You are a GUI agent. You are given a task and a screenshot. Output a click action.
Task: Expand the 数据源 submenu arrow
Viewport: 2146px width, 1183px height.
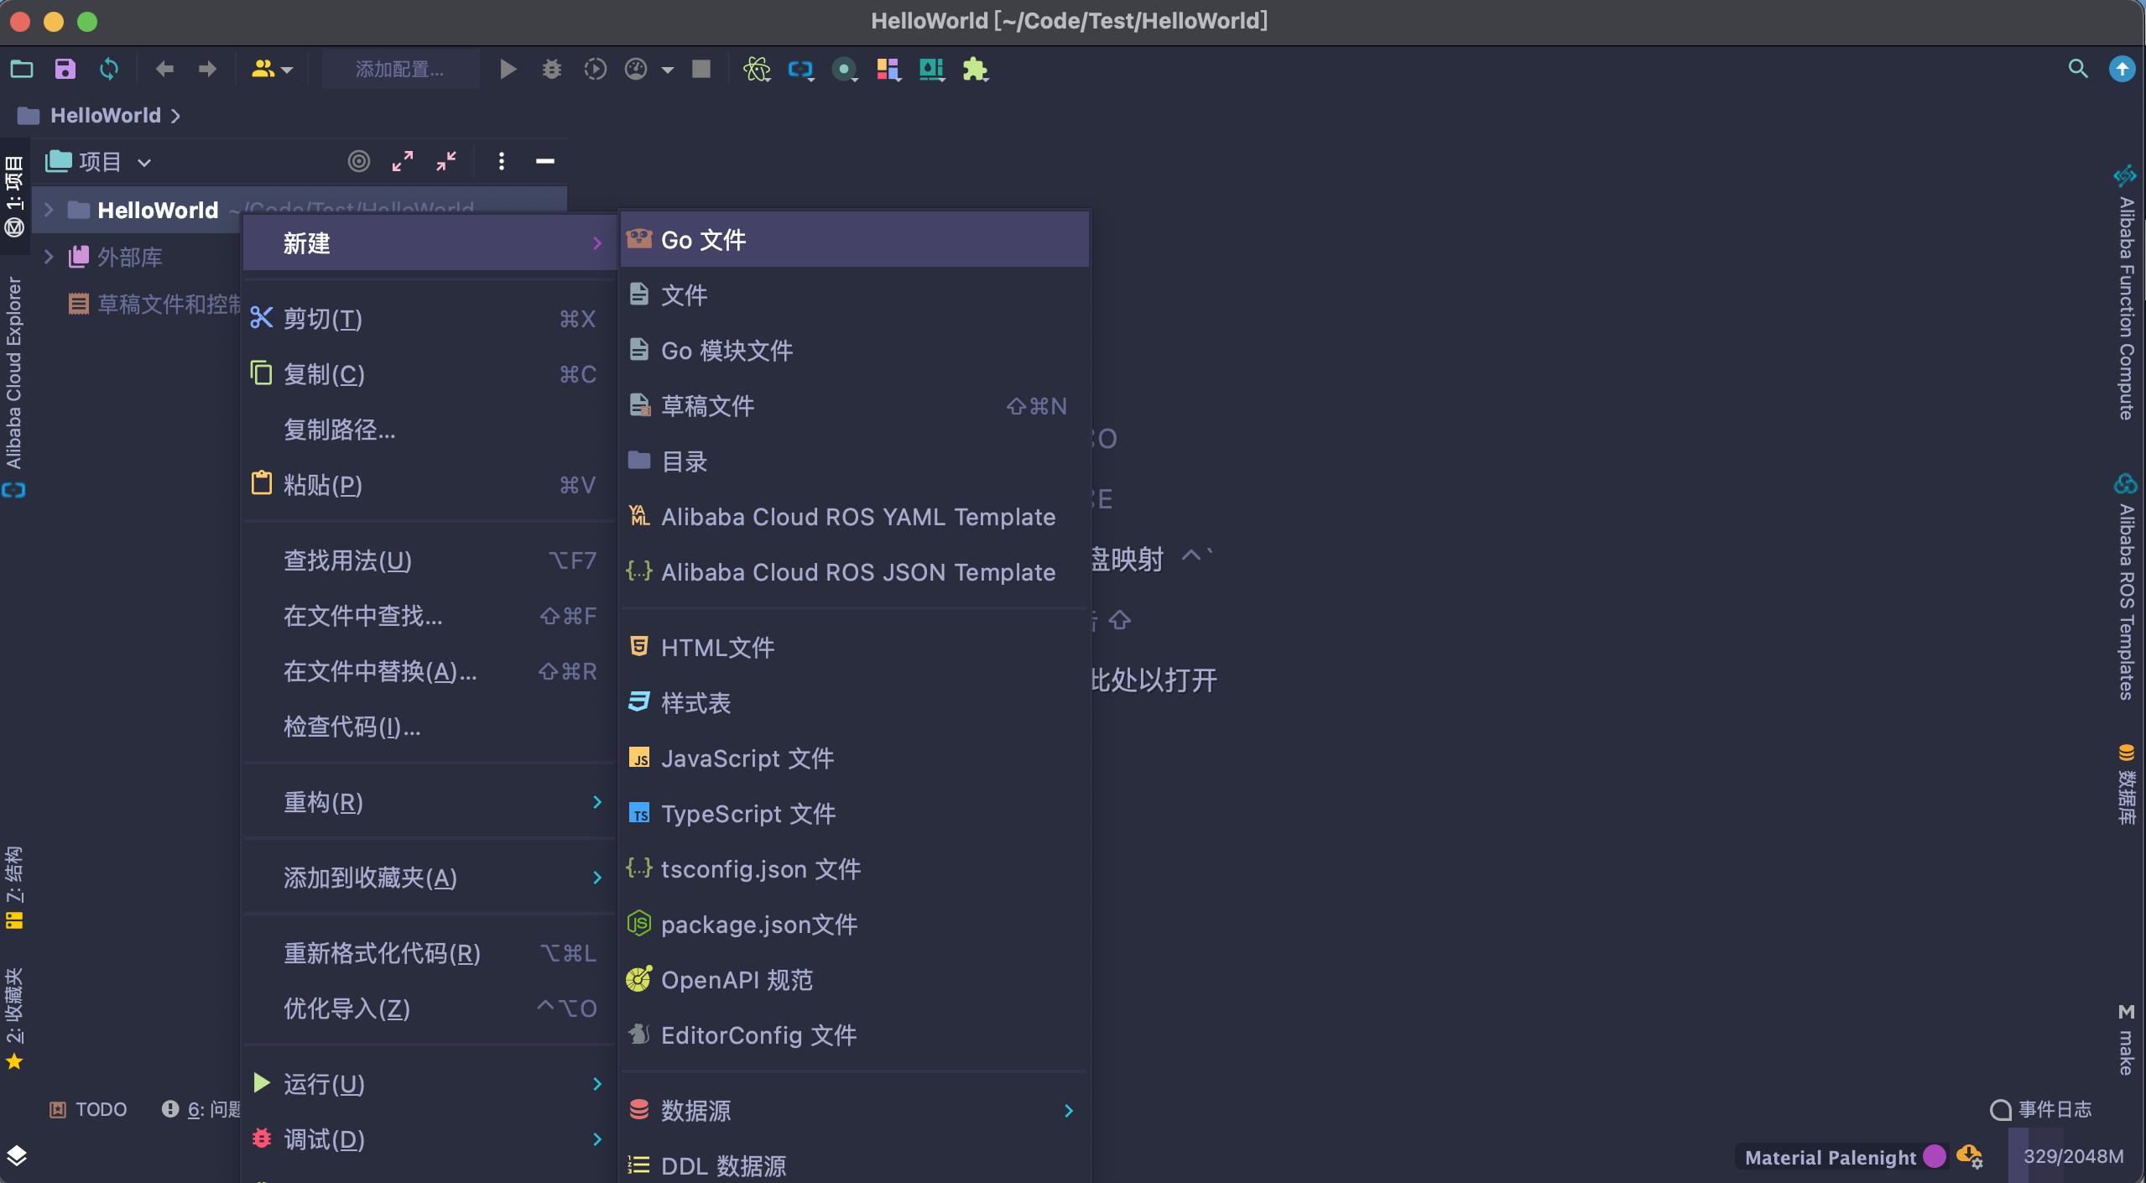1068,1111
